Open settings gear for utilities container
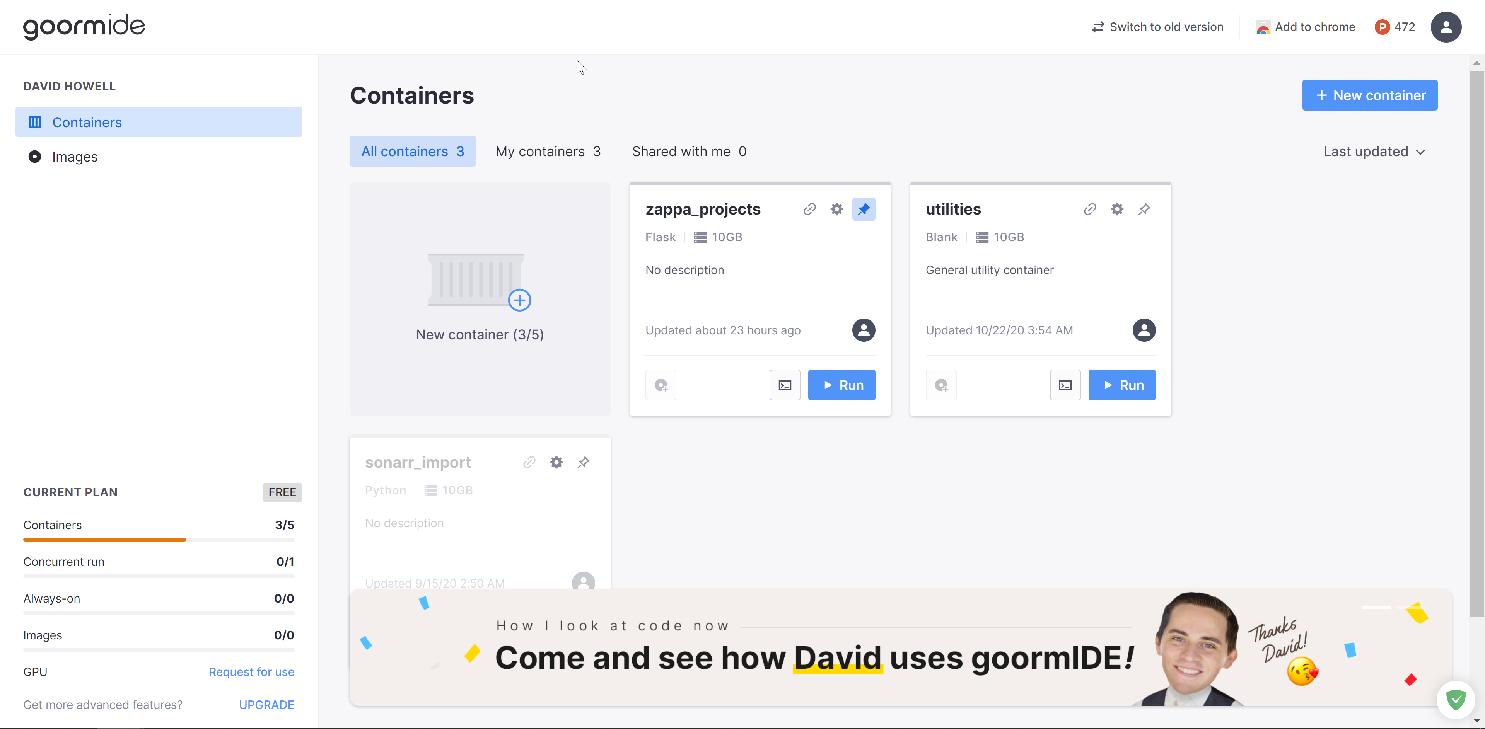Image resolution: width=1485 pixels, height=729 pixels. pyautogui.click(x=1116, y=209)
